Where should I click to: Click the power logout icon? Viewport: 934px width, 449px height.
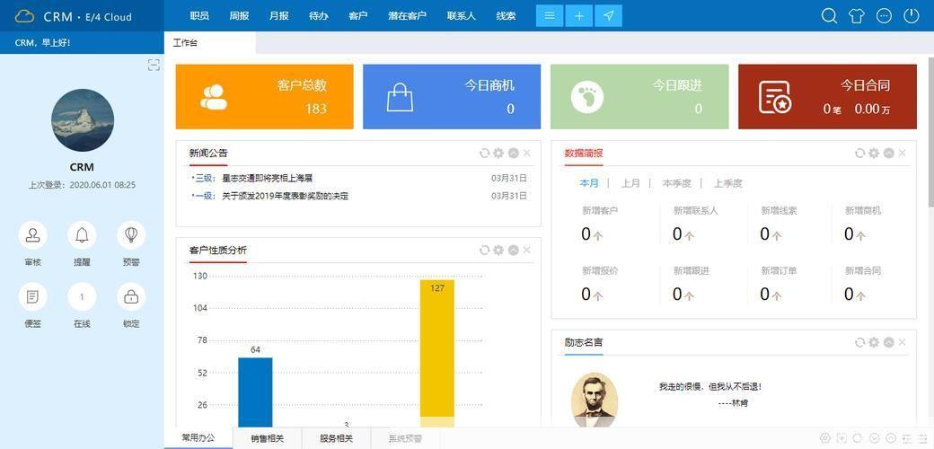[x=912, y=15]
